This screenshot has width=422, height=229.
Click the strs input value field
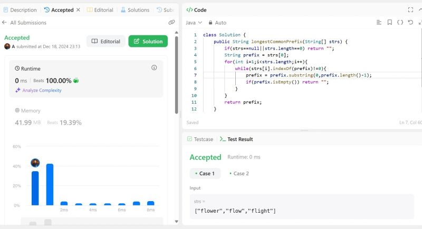[302, 206]
